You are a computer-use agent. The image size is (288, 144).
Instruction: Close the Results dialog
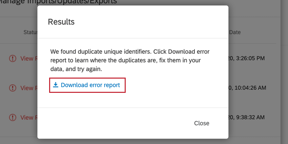[202, 123]
